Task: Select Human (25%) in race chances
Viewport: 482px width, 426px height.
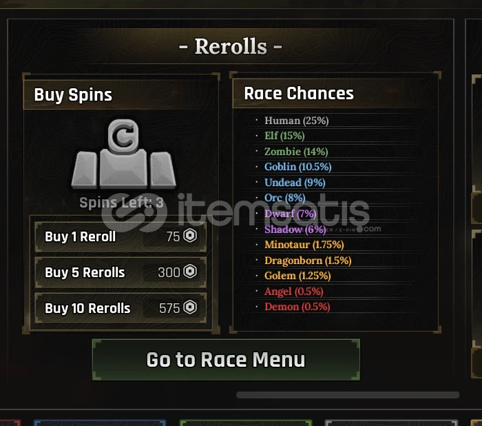Action: (296, 121)
